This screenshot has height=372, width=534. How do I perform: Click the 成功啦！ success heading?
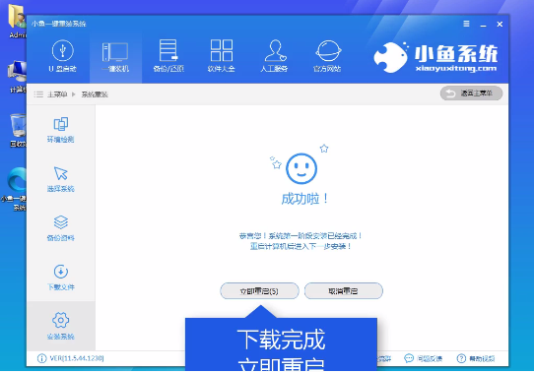(304, 199)
